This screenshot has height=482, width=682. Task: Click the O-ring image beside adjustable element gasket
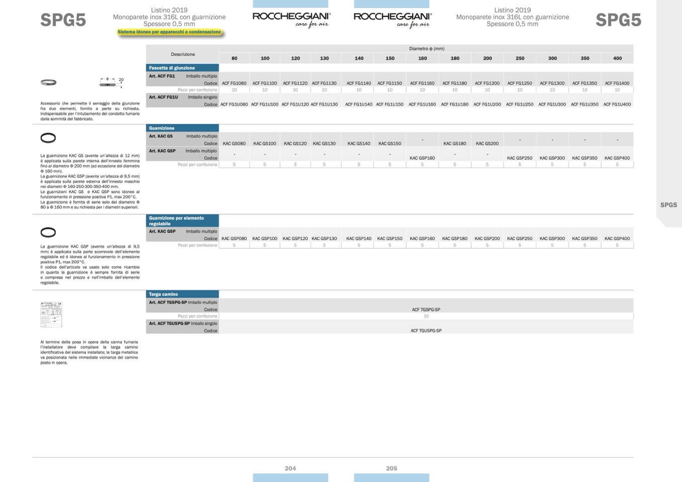point(48,232)
